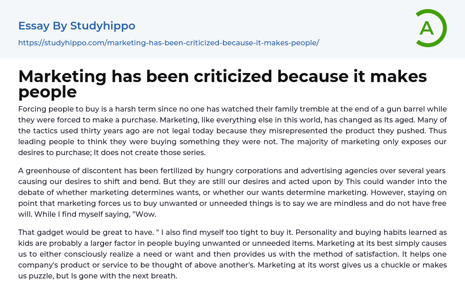Open the studyhippo.com essay URL link
The image size is (465, 307).
coord(168,43)
